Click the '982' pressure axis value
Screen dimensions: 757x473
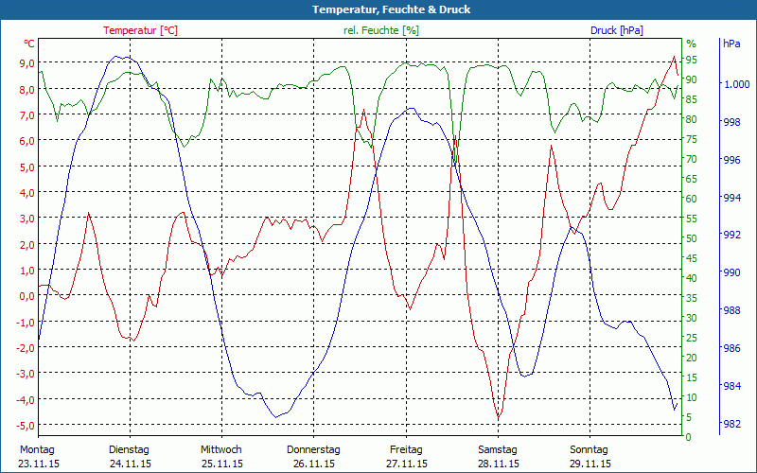731,424
